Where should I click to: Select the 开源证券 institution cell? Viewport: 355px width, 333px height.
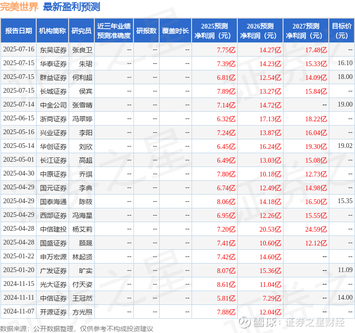pos(53,312)
